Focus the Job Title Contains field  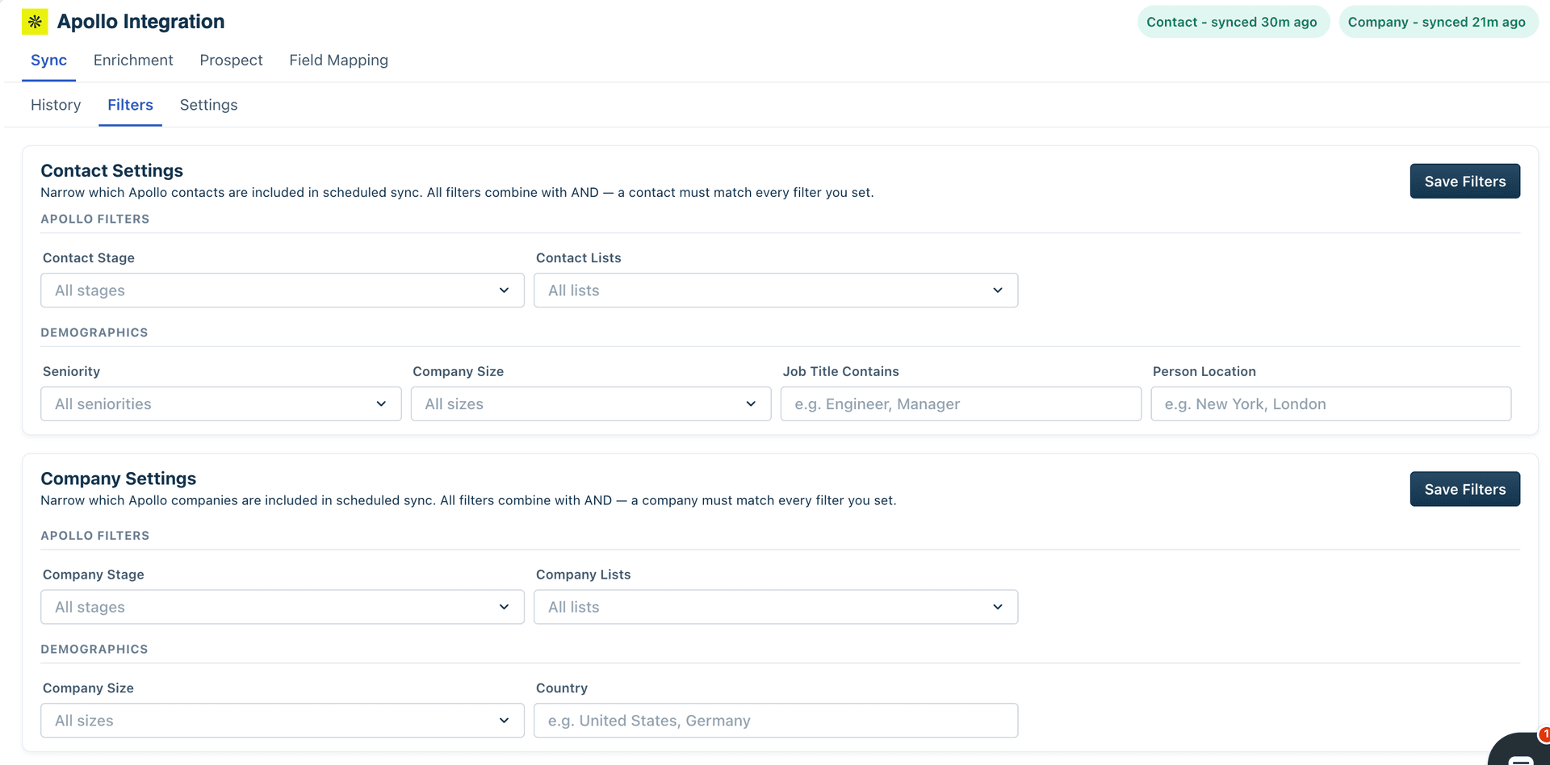click(961, 403)
